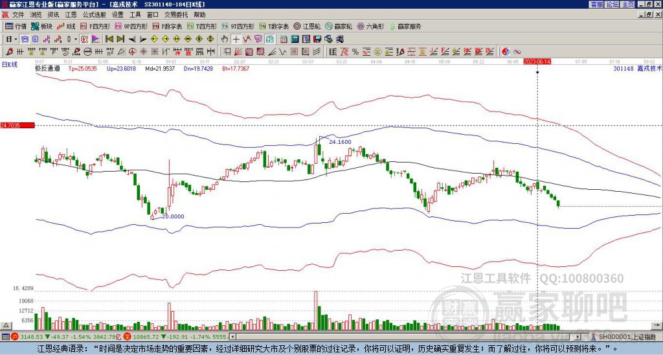Click the red 2023-06-14 date marker
This screenshot has height=355, width=663.
(537, 62)
